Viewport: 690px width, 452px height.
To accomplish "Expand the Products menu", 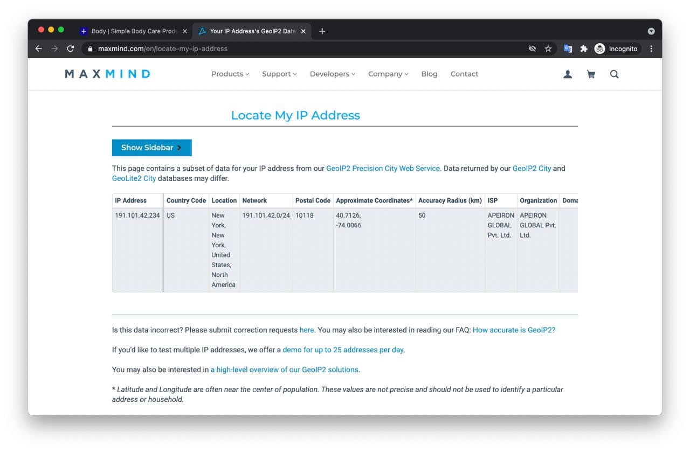I will coord(230,74).
